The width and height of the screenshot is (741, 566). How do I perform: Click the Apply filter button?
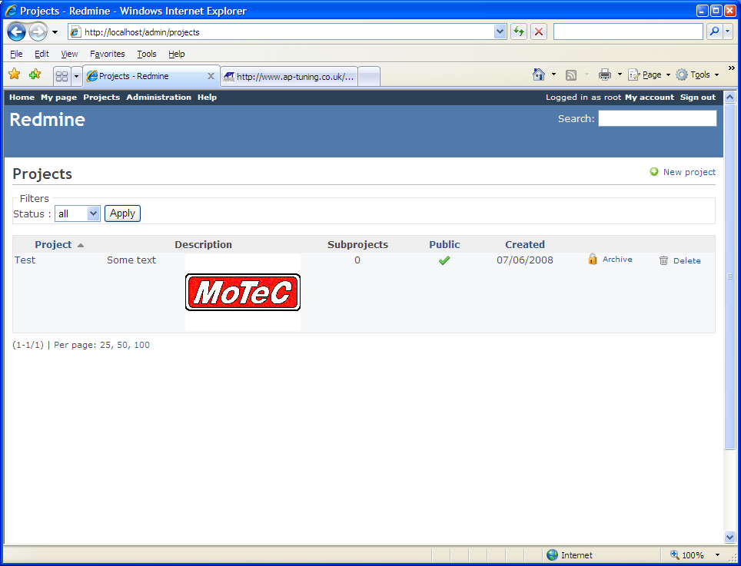122,213
